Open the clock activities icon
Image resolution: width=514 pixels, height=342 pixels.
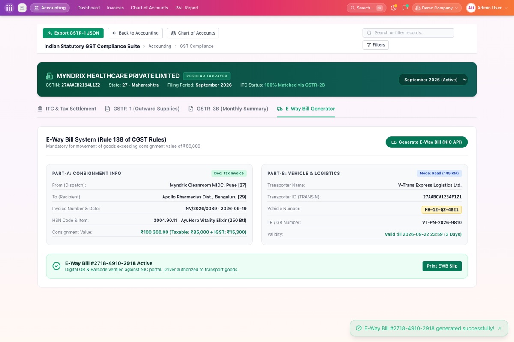[x=394, y=8]
